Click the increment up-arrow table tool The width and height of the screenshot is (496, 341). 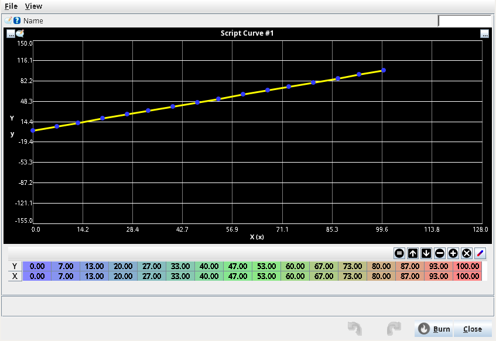tap(413, 253)
